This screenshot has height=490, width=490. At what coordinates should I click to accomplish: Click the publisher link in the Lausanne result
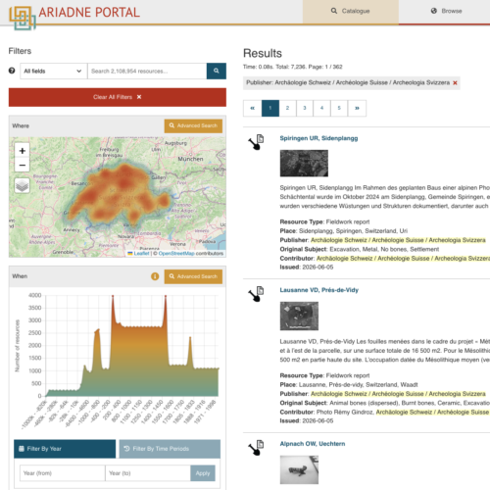(398, 394)
